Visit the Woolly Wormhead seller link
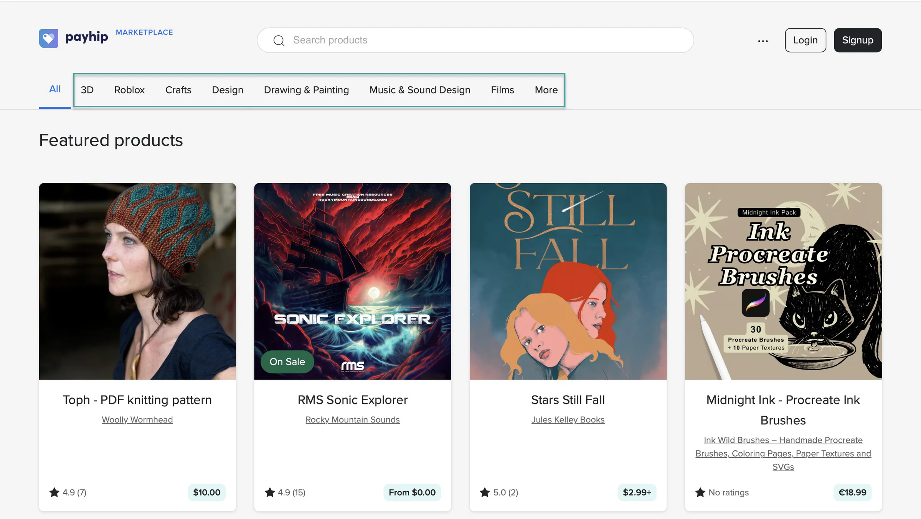921x519 pixels. pos(137,420)
